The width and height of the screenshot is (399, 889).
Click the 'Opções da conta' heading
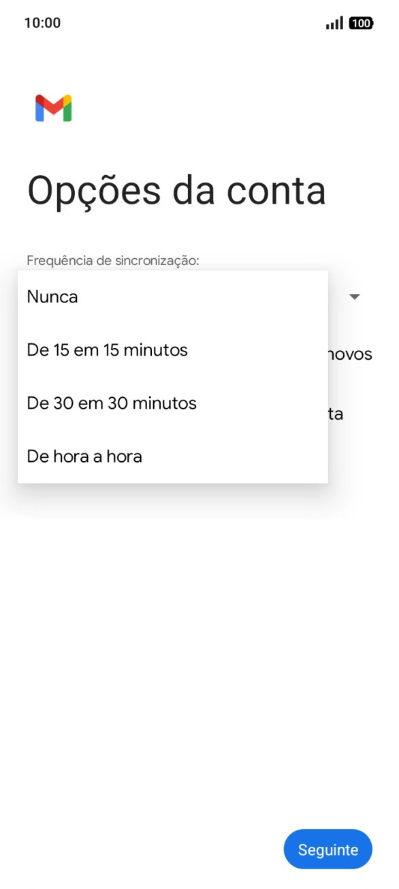tap(176, 191)
